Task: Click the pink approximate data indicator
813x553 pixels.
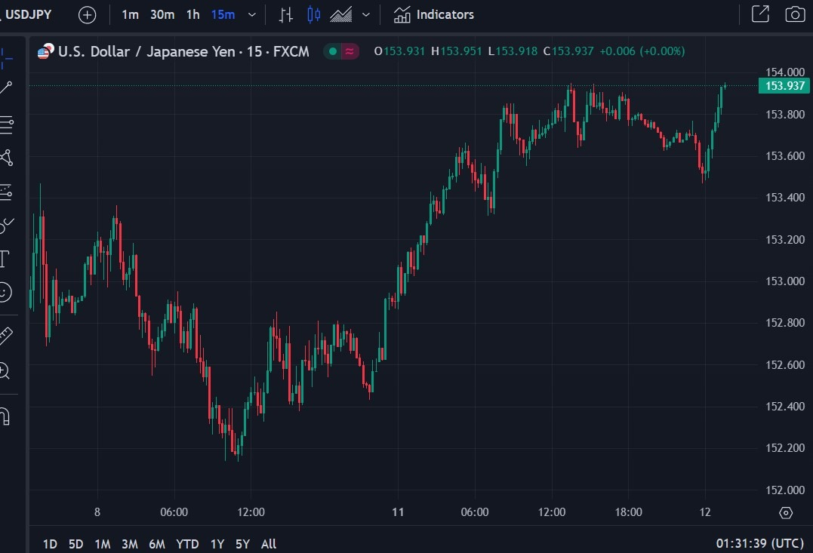Action: [350, 51]
